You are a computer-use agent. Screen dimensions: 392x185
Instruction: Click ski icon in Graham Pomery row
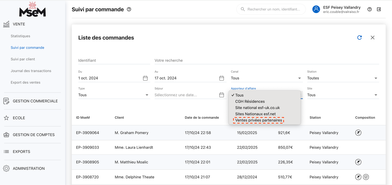pyautogui.click(x=358, y=133)
